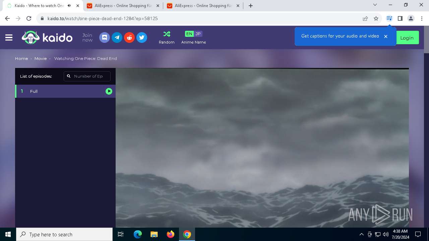Launch Microsoft Edge from taskbar

point(138,234)
